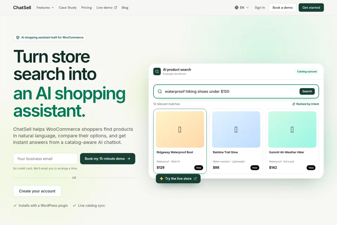Screen dimensions: 337x225
Task: Open the Summit All-Weather Hiker thumbnail
Action: pyautogui.click(x=292, y=129)
